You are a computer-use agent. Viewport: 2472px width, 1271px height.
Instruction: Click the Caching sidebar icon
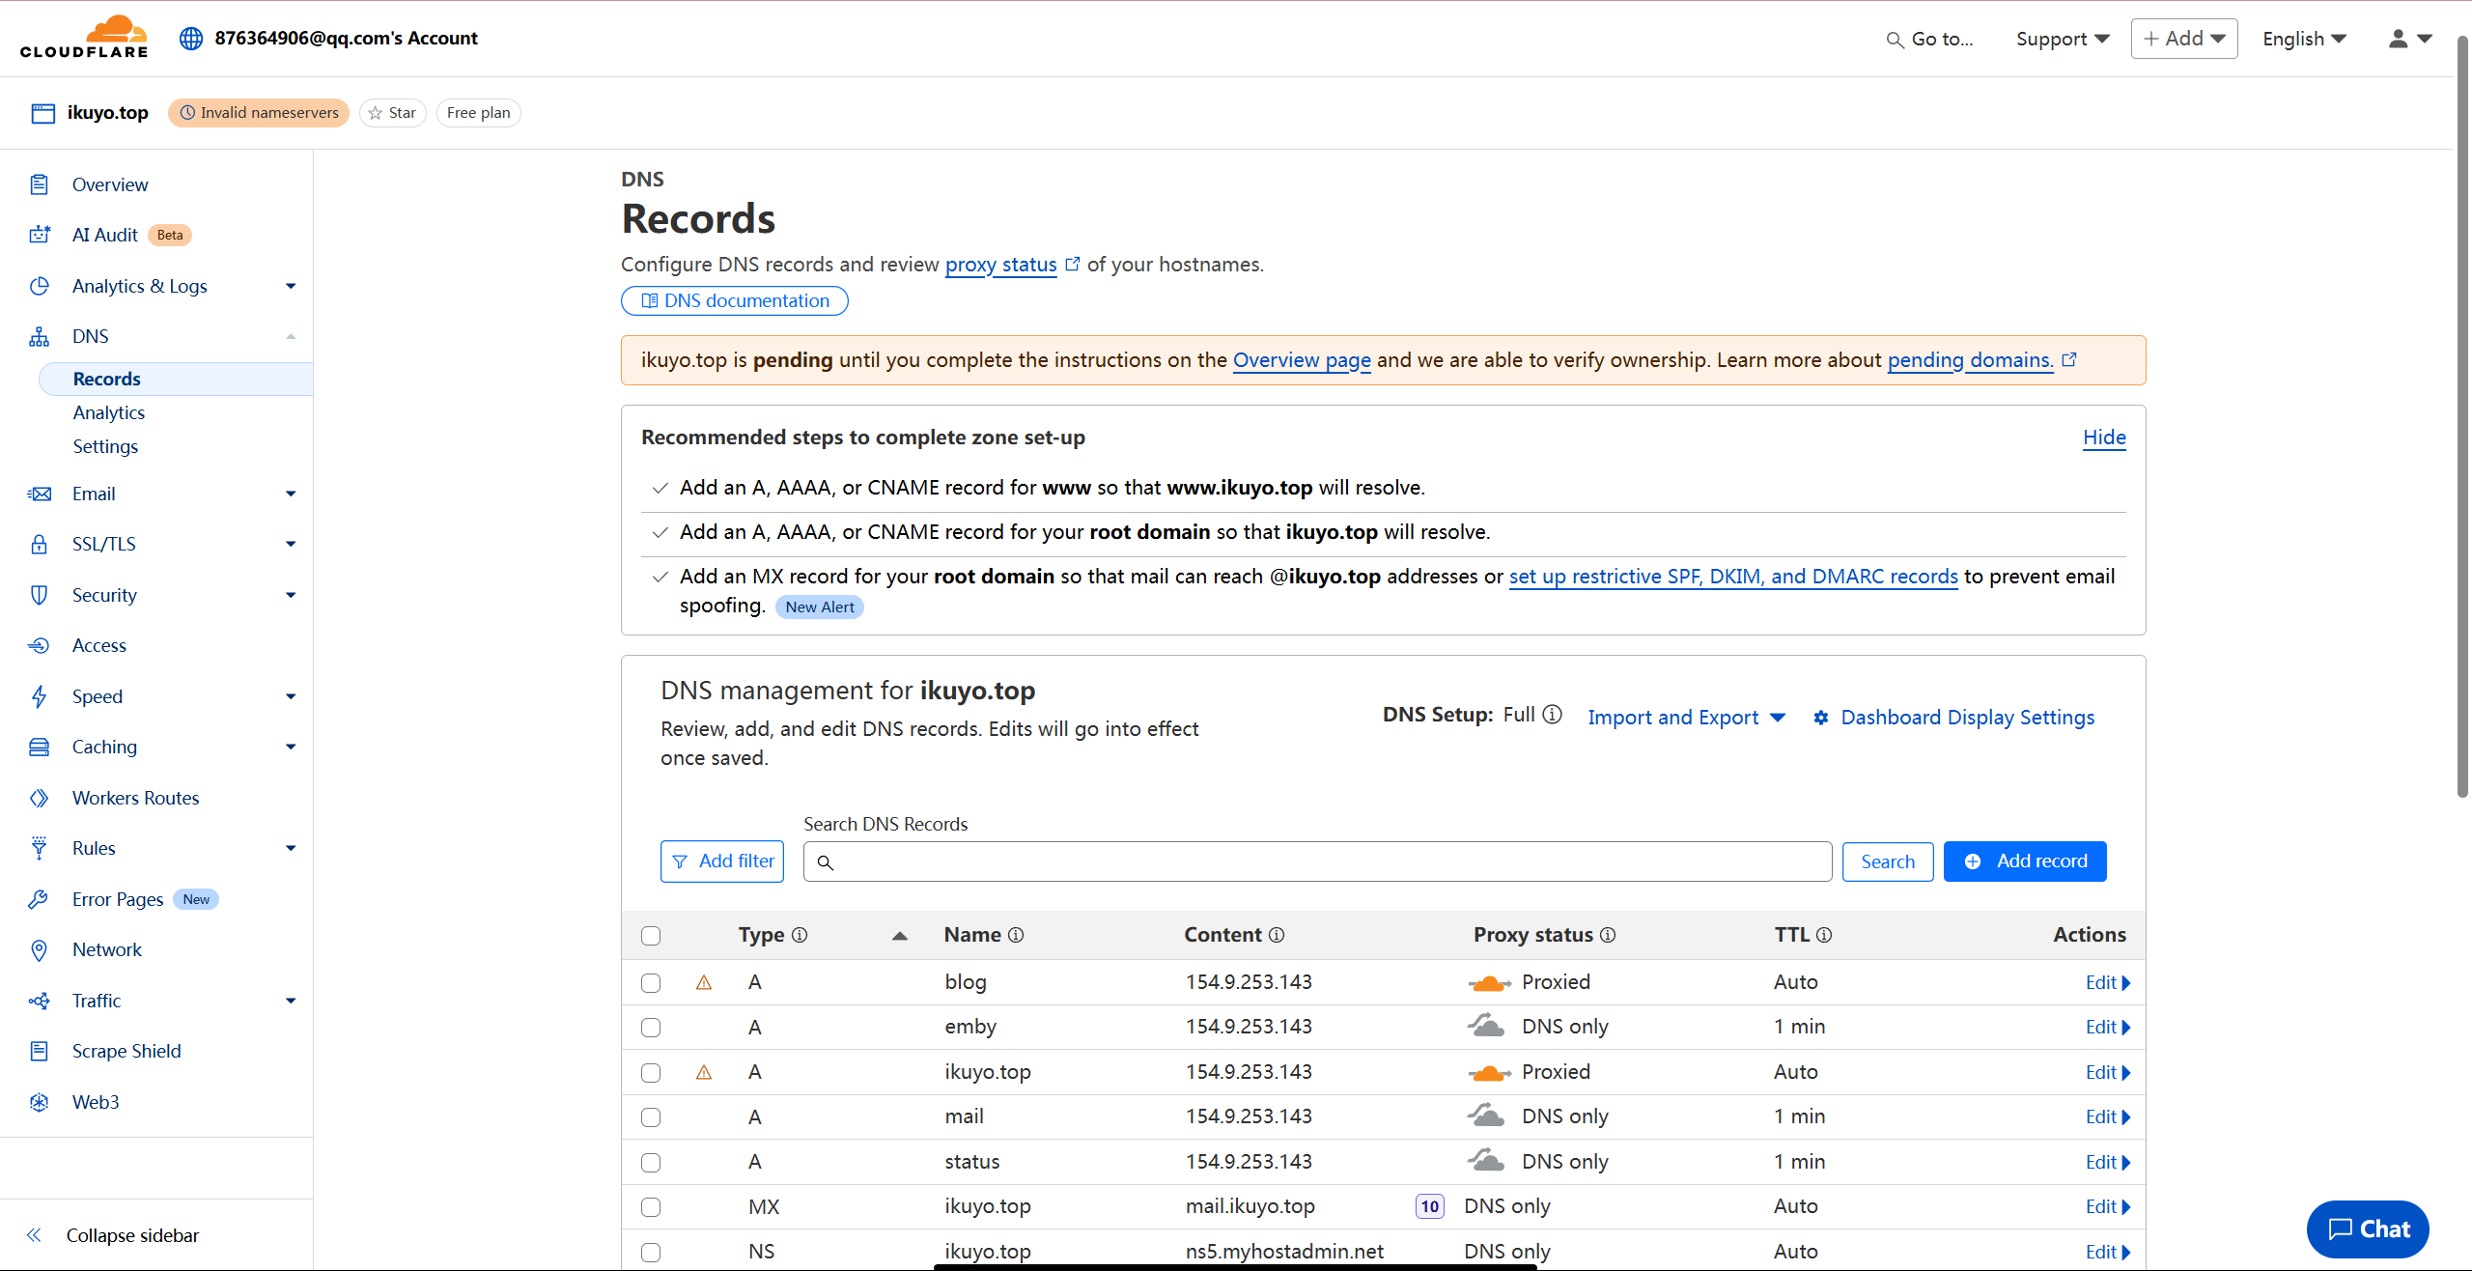[x=40, y=747]
